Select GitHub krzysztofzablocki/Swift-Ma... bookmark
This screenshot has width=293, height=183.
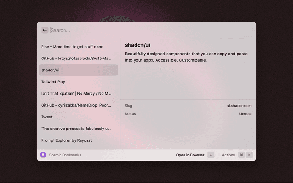click(76, 59)
